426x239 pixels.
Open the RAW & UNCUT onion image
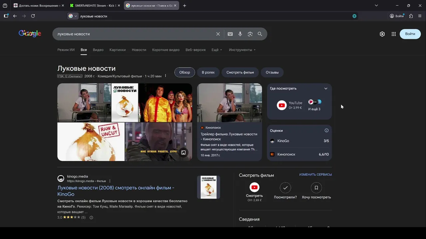click(x=91, y=142)
